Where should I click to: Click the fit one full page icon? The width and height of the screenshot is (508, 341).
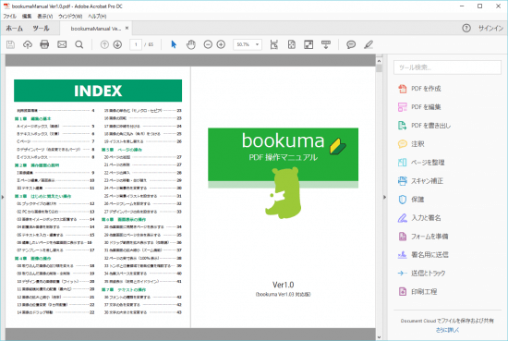pos(292,44)
